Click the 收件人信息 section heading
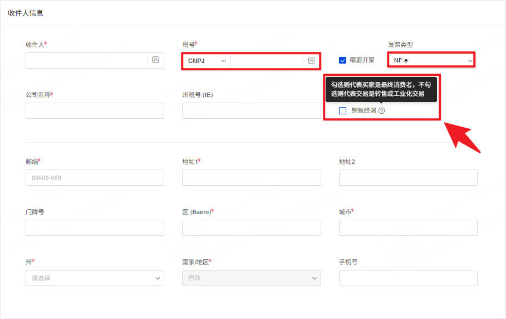506x319 pixels. point(26,13)
